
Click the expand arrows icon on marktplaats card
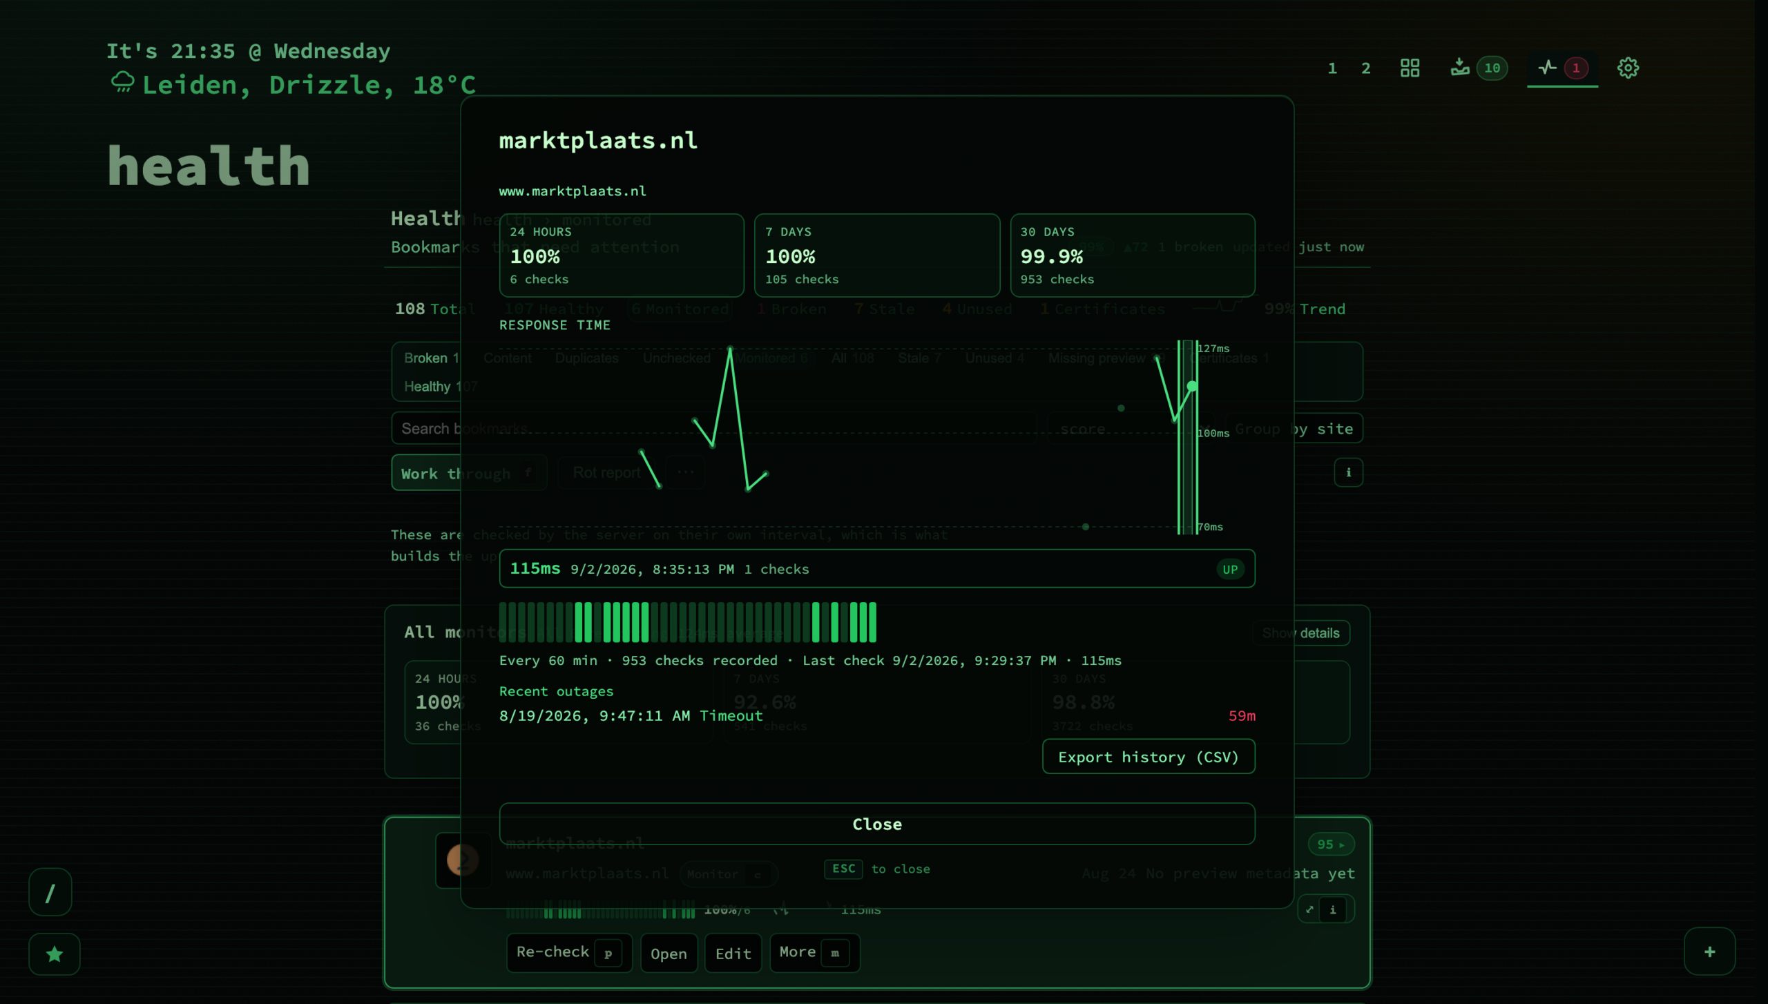[1309, 909]
